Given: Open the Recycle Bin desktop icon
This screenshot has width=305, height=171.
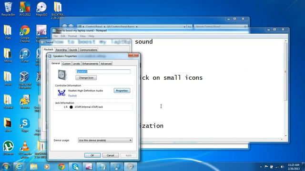Looking at the screenshot, I should pos(8,9).
